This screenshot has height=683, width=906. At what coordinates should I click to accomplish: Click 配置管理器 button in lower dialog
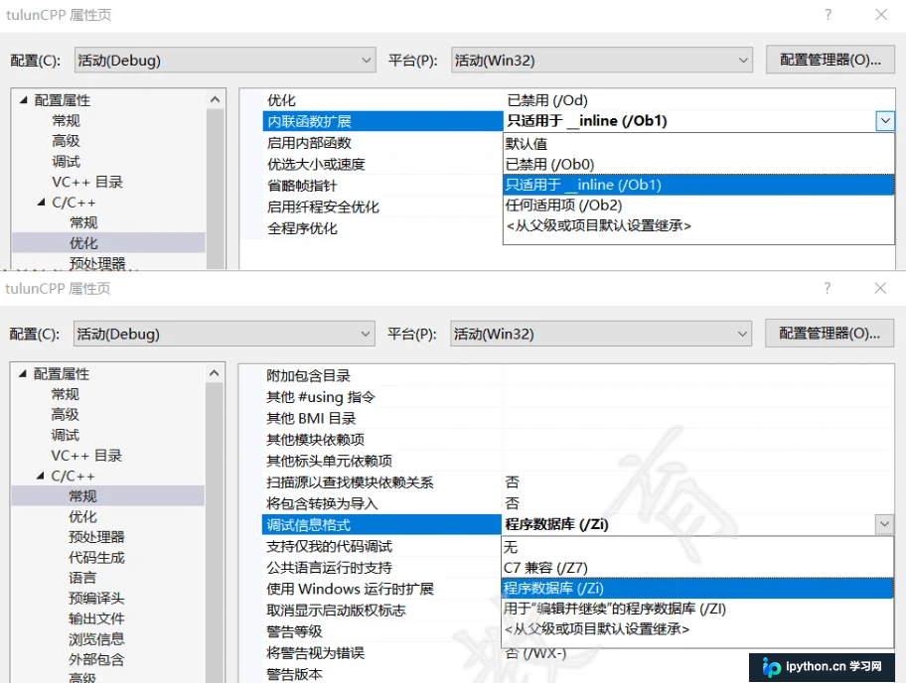pyautogui.click(x=830, y=334)
